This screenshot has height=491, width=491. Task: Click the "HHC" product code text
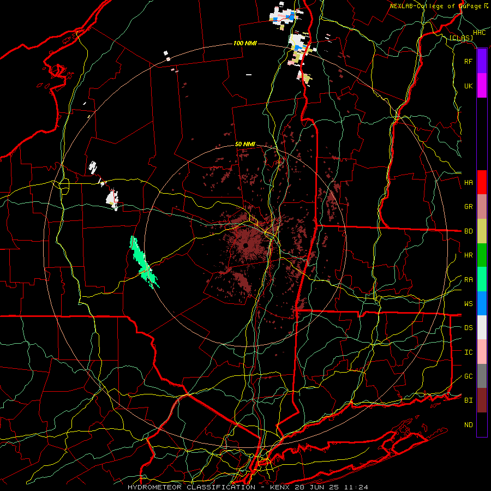click(480, 33)
